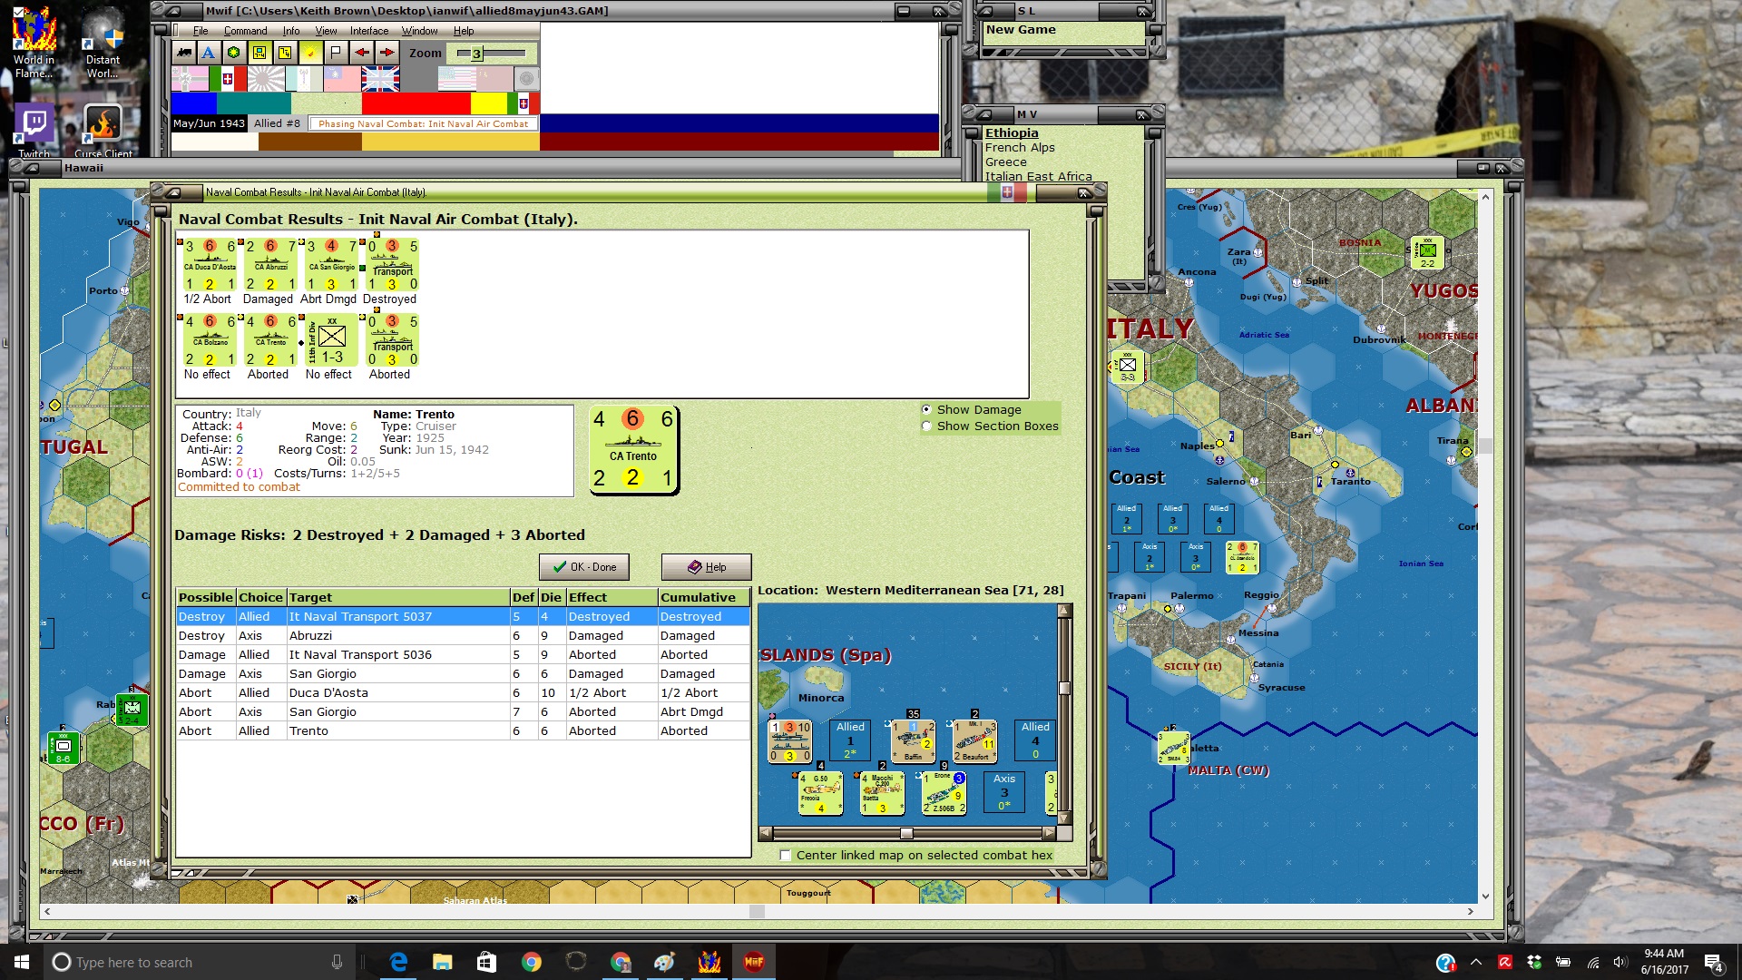Open the Interface menu

click(369, 31)
